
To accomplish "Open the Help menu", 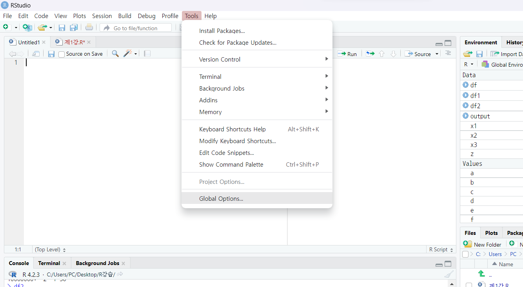I will click(x=211, y=16).
